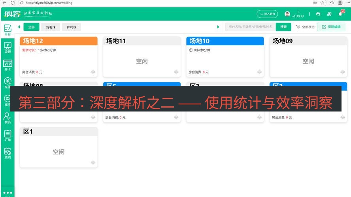Viewport: 351px width, 197px height.
Task: Open notifications with the bell icon
Action: [340, 14]
